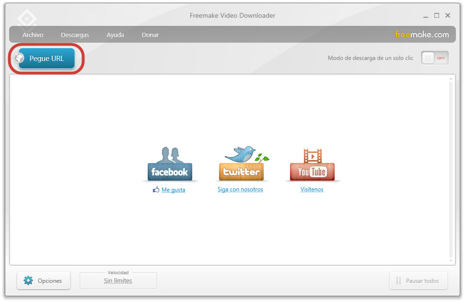Open the Descargas menu
This screenshot has height=302, width=465.
tap(75, 35)
